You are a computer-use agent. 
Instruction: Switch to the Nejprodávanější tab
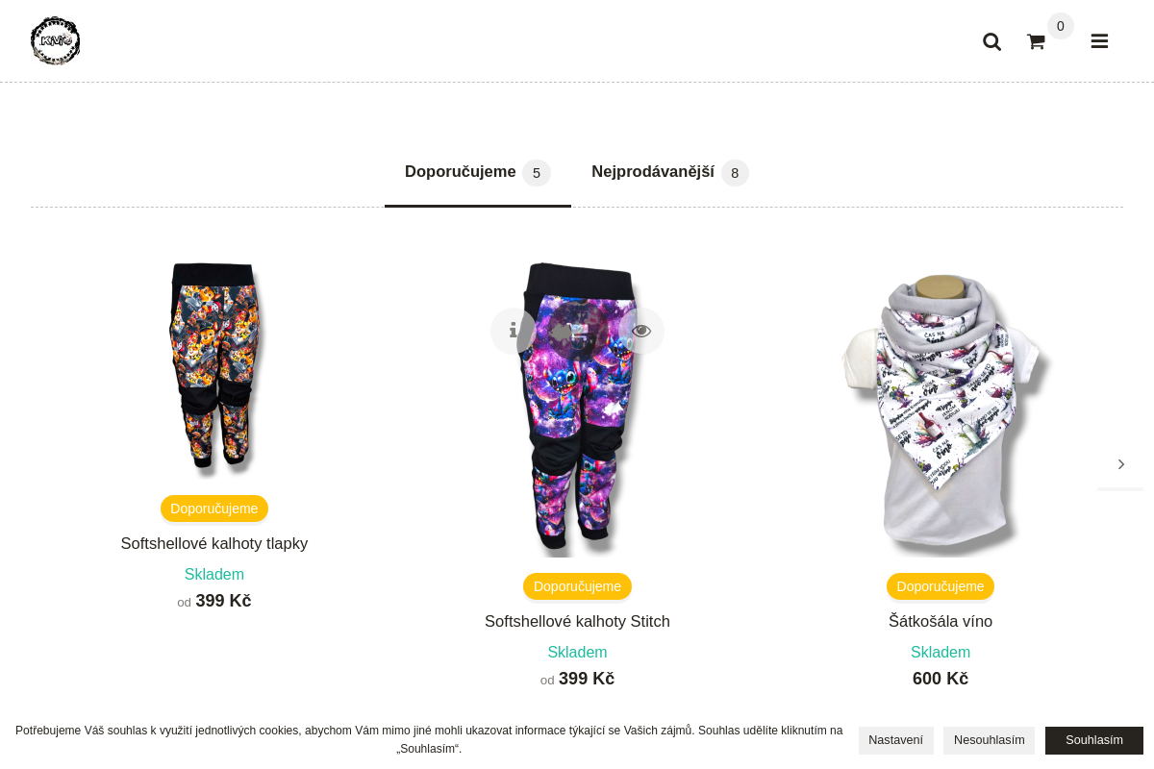669,172
